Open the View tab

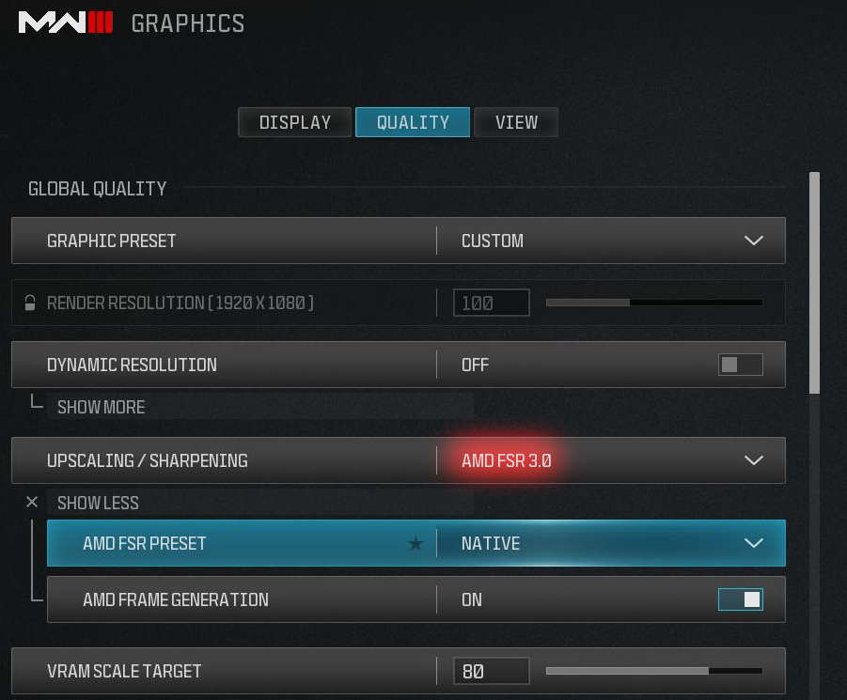point(516,122)
